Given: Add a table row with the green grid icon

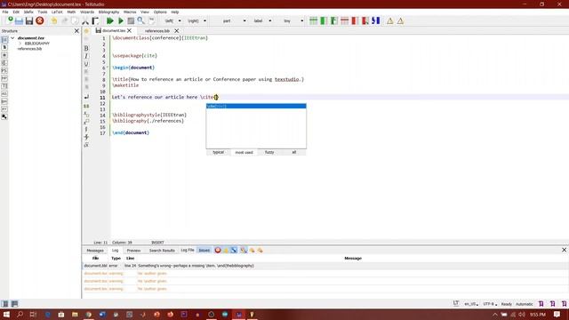Looking at the screenshot, I should click(x=313, y=21).
